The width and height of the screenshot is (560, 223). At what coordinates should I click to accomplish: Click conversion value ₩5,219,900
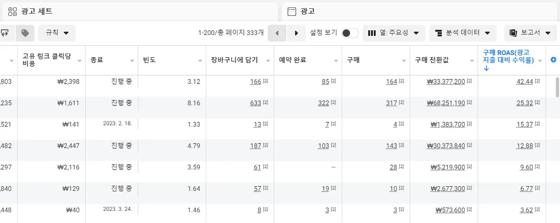click(448, 167)
